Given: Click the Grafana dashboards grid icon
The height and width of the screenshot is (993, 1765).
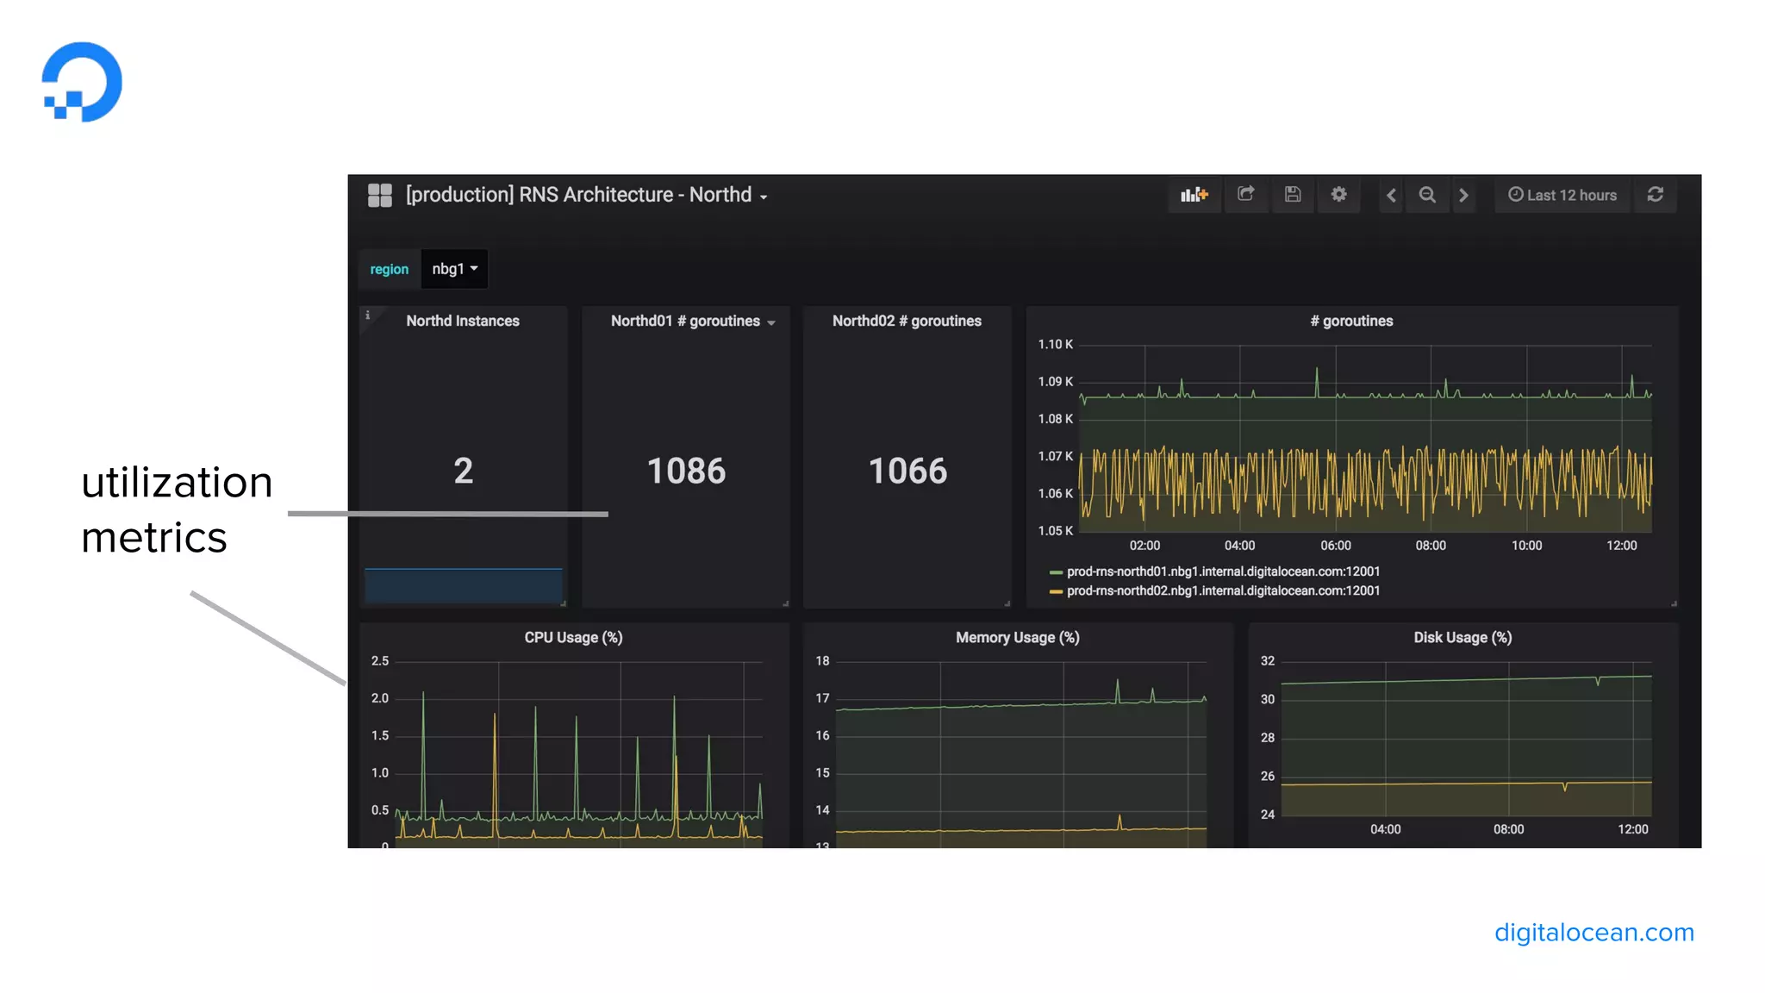Looking at the screenshot, I should [x=379, y=195].
